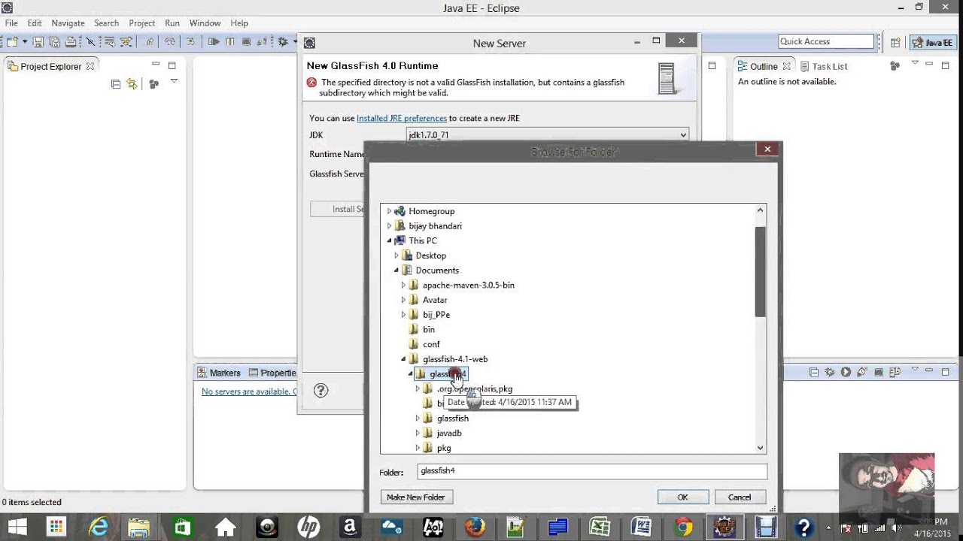Click the folder tree scroll up arrow
The height and width of the screenshot is (541, 963).
[x=760, y=210]
